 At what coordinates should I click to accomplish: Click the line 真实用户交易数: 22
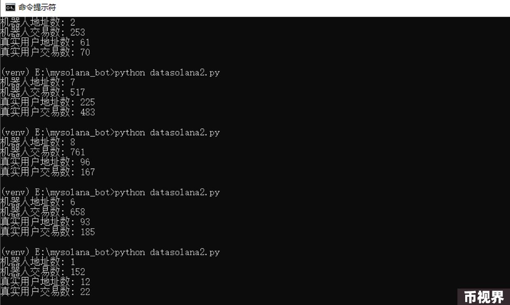point(45,292)
